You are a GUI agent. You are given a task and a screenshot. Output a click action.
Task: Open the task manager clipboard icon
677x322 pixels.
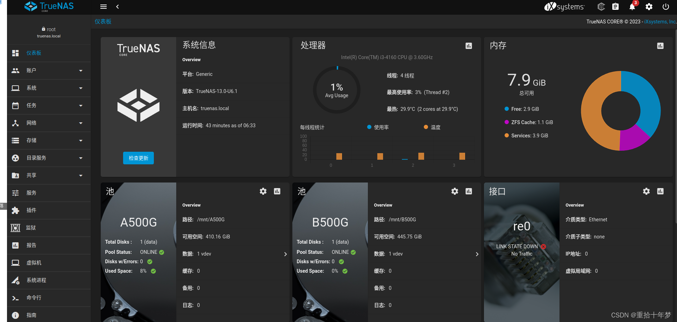(615, 7)
